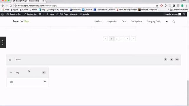This screenshot has width=189, height=106.
Task: Open the Properties navigation item
Action: click(112, 21)
